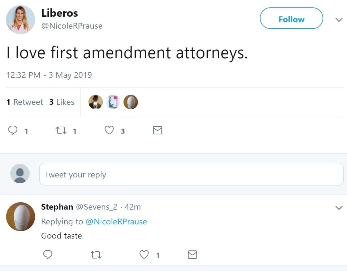347x271 pixels.
Task: Like the main tweet with the heart icon
Action: click(x=109, y=130)
